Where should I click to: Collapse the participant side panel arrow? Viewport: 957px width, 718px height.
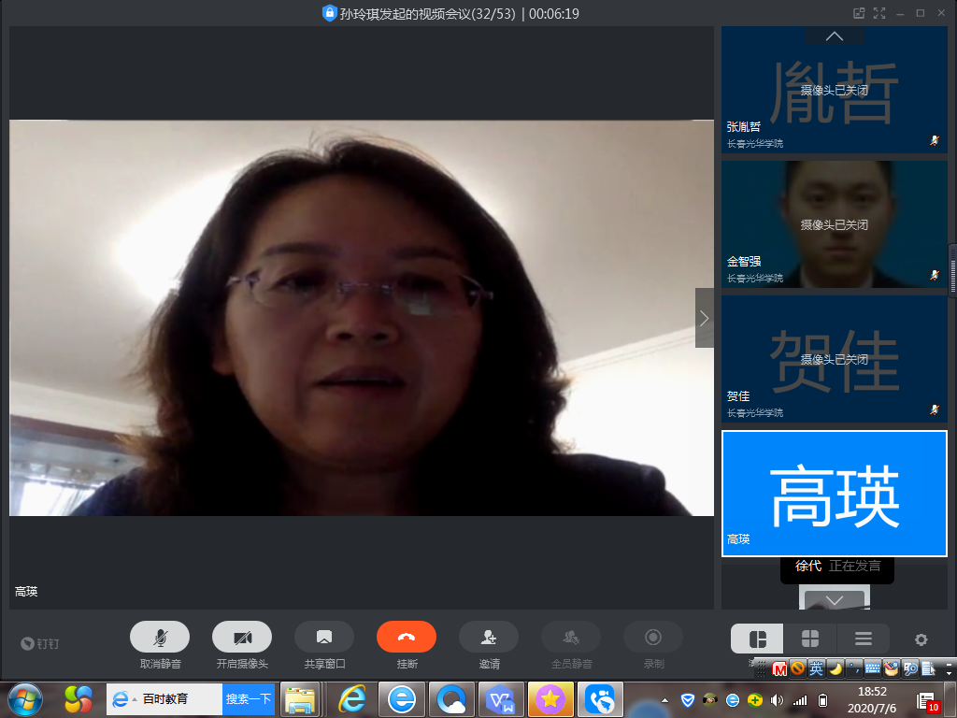point(704,318)
